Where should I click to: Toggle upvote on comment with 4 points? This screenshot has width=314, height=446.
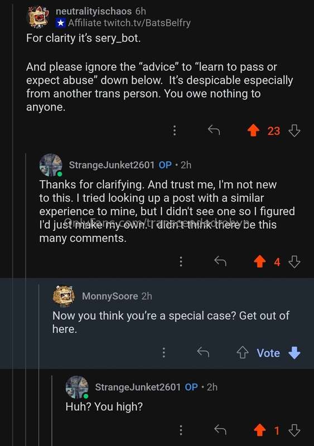[x=260, y=261]
